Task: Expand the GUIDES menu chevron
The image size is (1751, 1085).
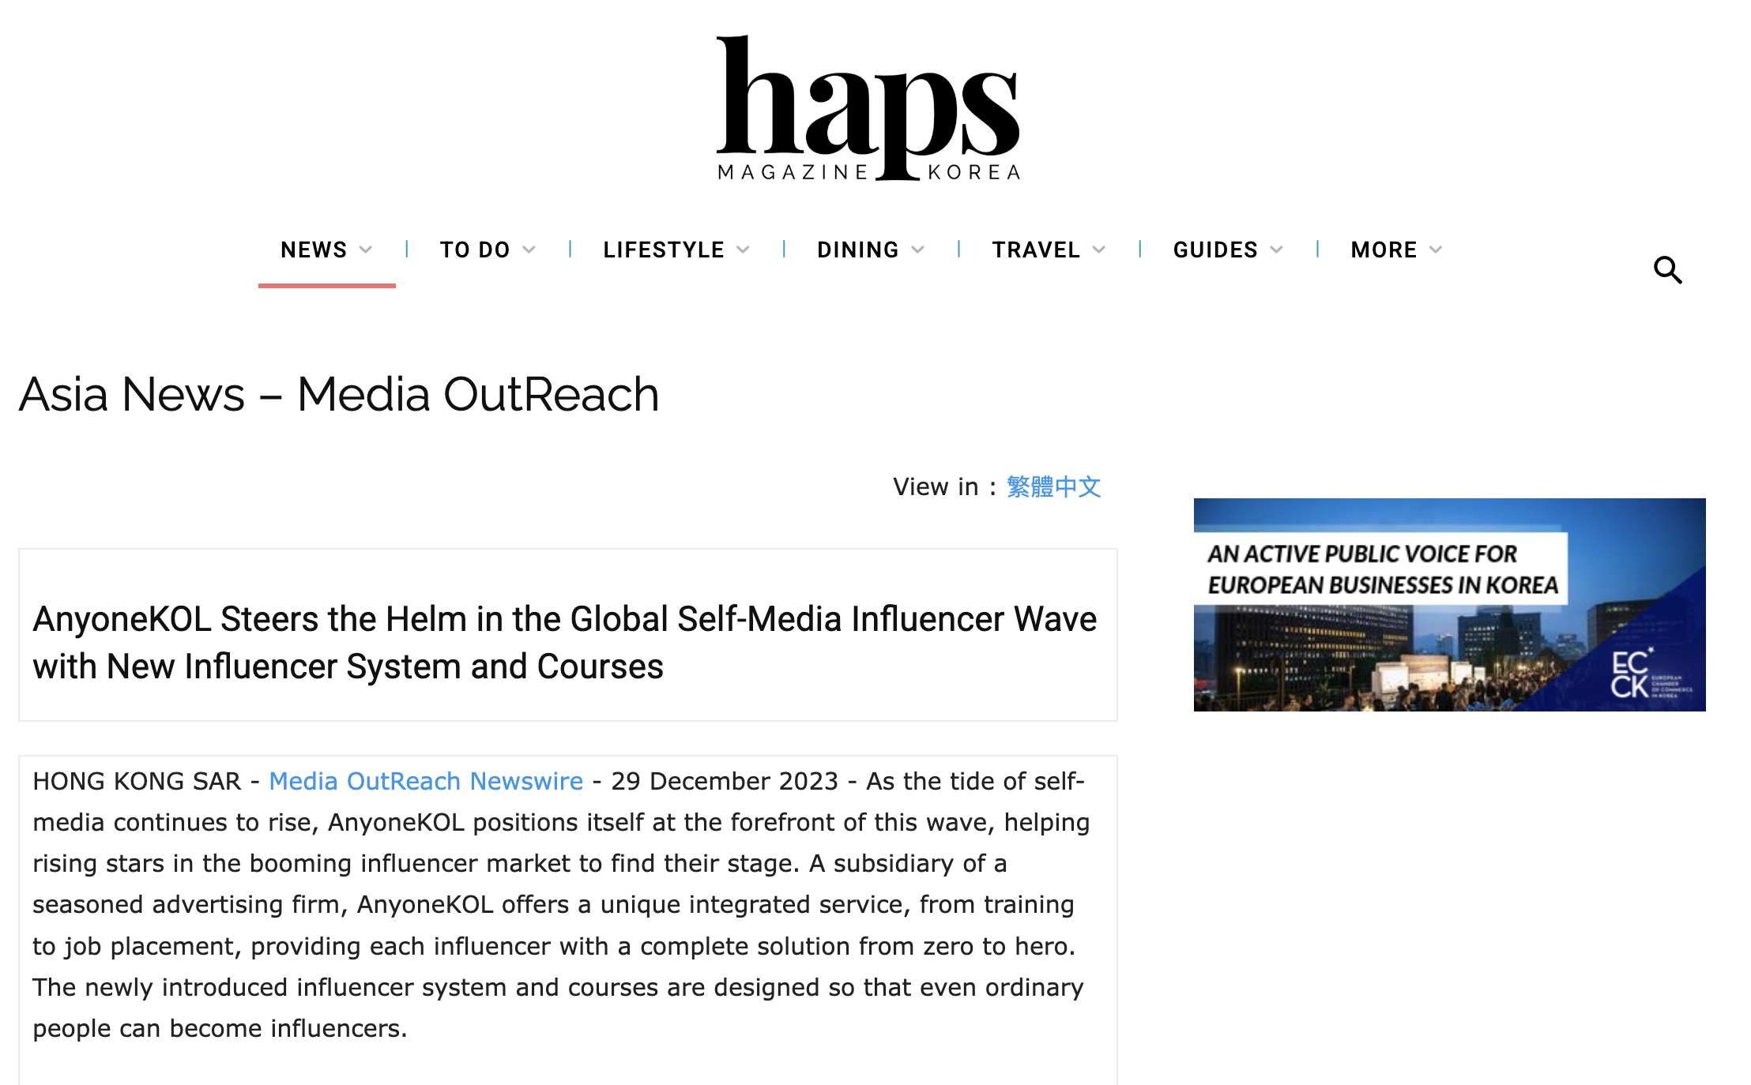Action: (x=1277, y=250)
